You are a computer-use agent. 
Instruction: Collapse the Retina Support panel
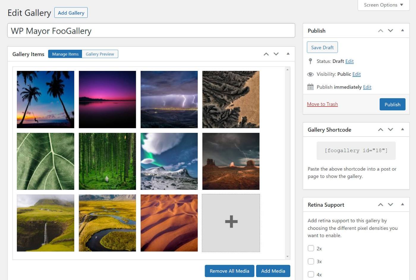point(402,204)
